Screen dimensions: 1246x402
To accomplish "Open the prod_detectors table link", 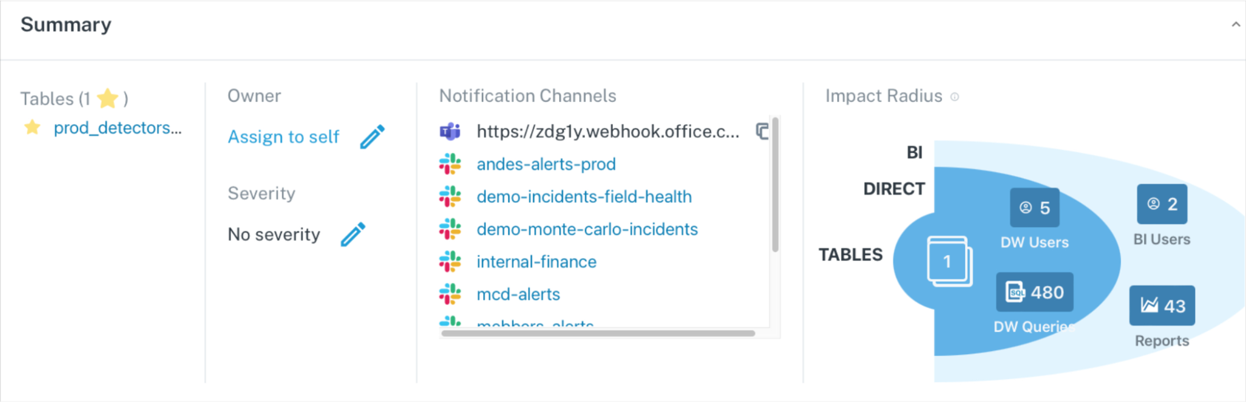I will coord(117,128).
